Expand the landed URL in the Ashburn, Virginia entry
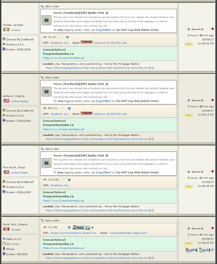 151,139
